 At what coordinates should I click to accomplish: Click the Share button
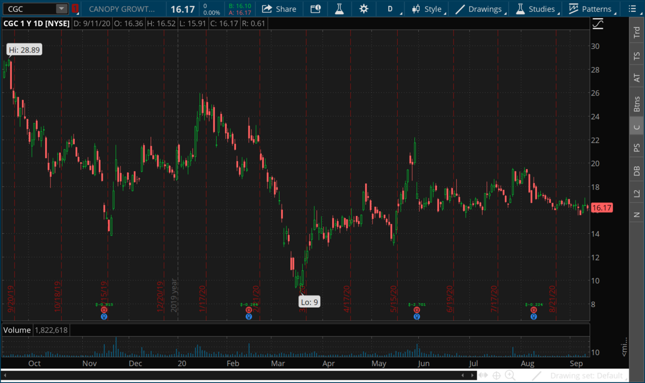[279, 9]
